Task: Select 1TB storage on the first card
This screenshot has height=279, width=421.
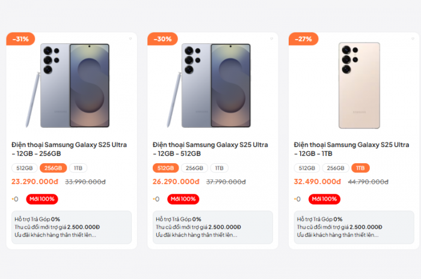Action: 78,168
